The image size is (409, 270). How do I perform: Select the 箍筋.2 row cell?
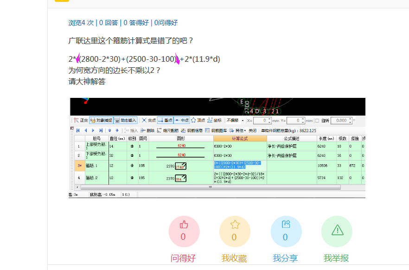click(x=96, y=178)
